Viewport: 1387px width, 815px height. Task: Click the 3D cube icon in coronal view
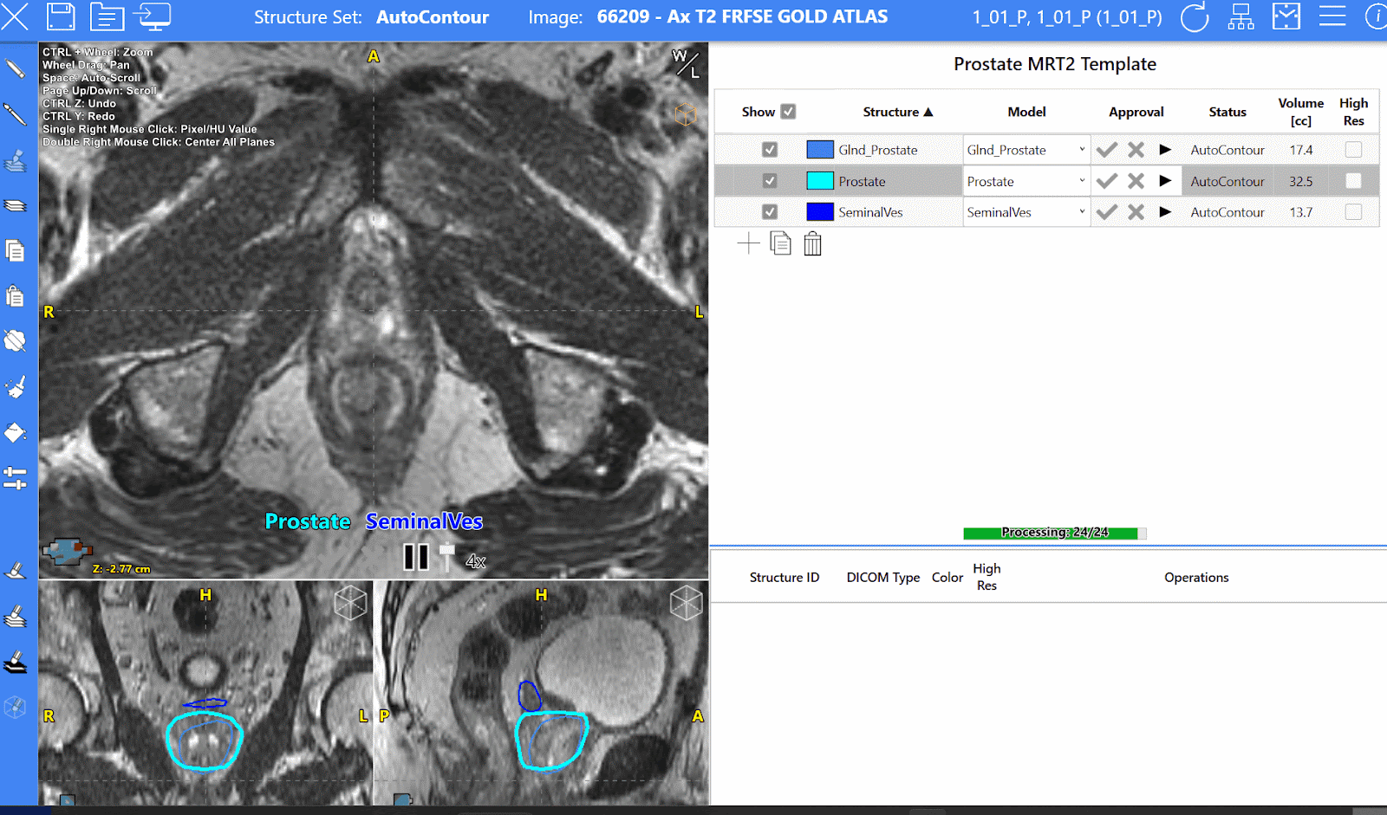click(x=351, y=603)
